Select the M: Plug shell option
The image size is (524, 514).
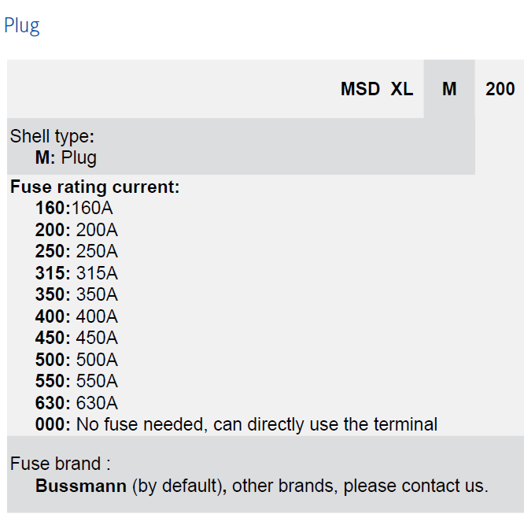tap(66, 157)
